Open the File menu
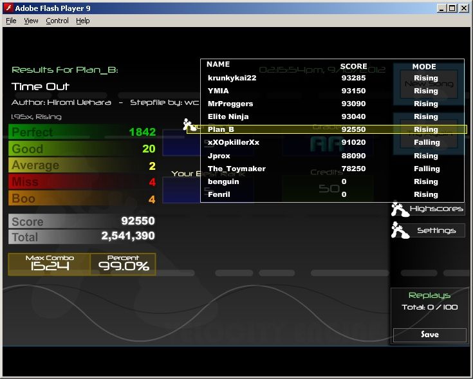The width and height of the screenshot is (473, 379). [x=11, y=21]
